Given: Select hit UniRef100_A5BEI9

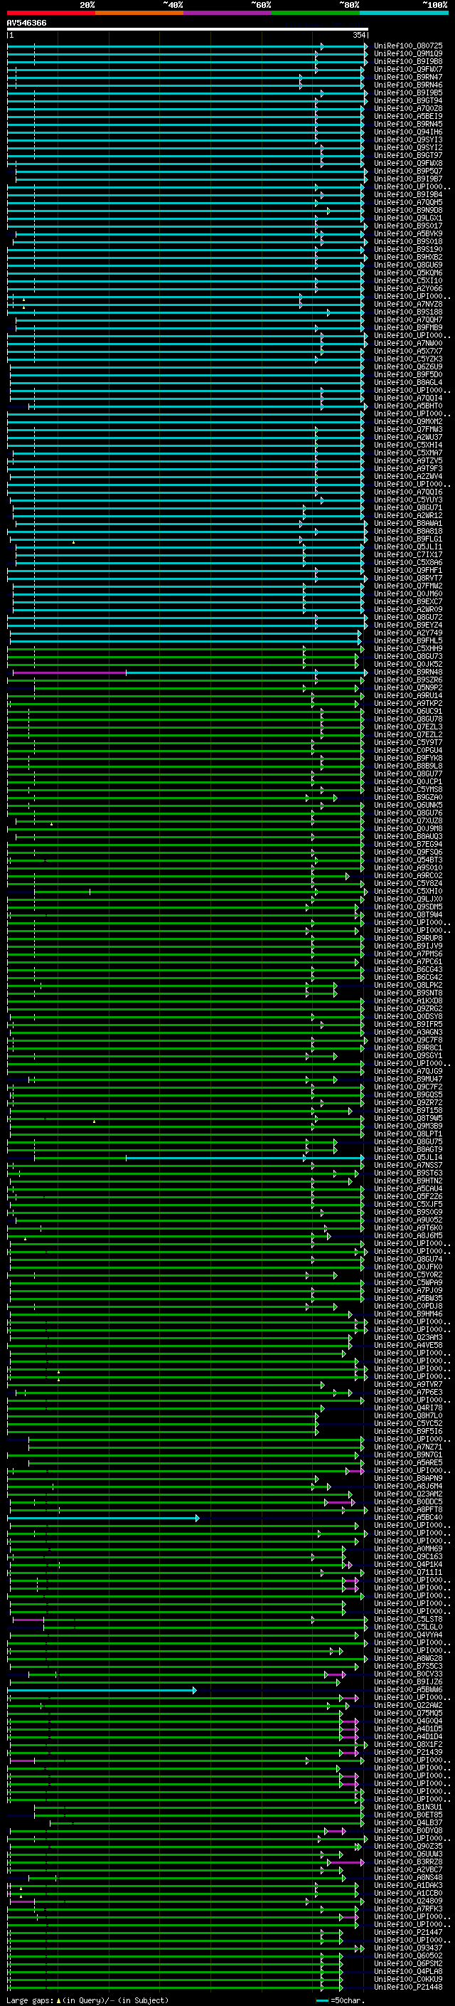Looking at the screenshot, I should pyautogui.click(x=408, y=116).
